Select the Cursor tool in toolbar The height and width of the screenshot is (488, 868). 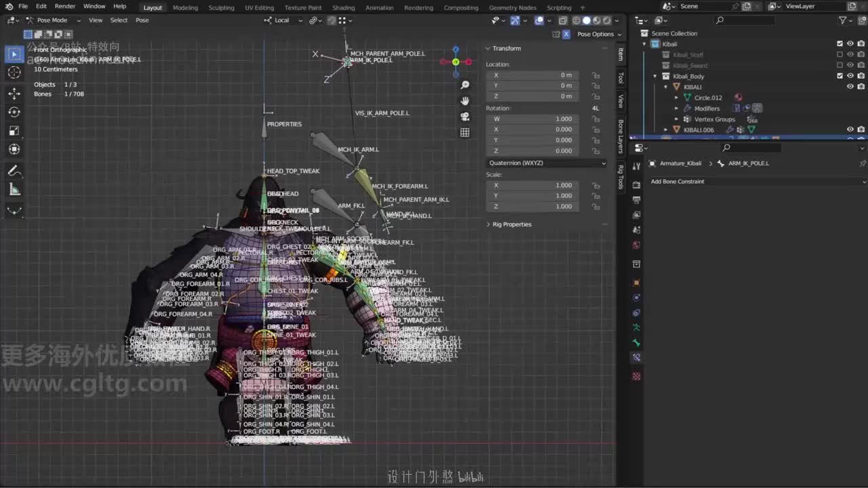point(14,73)
